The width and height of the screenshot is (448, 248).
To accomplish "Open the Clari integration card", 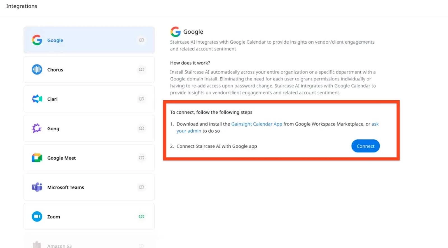I will click(89, 99).
